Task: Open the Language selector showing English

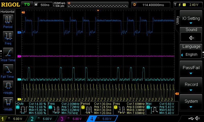Action: pyautogui.click(x=191, y=54)
